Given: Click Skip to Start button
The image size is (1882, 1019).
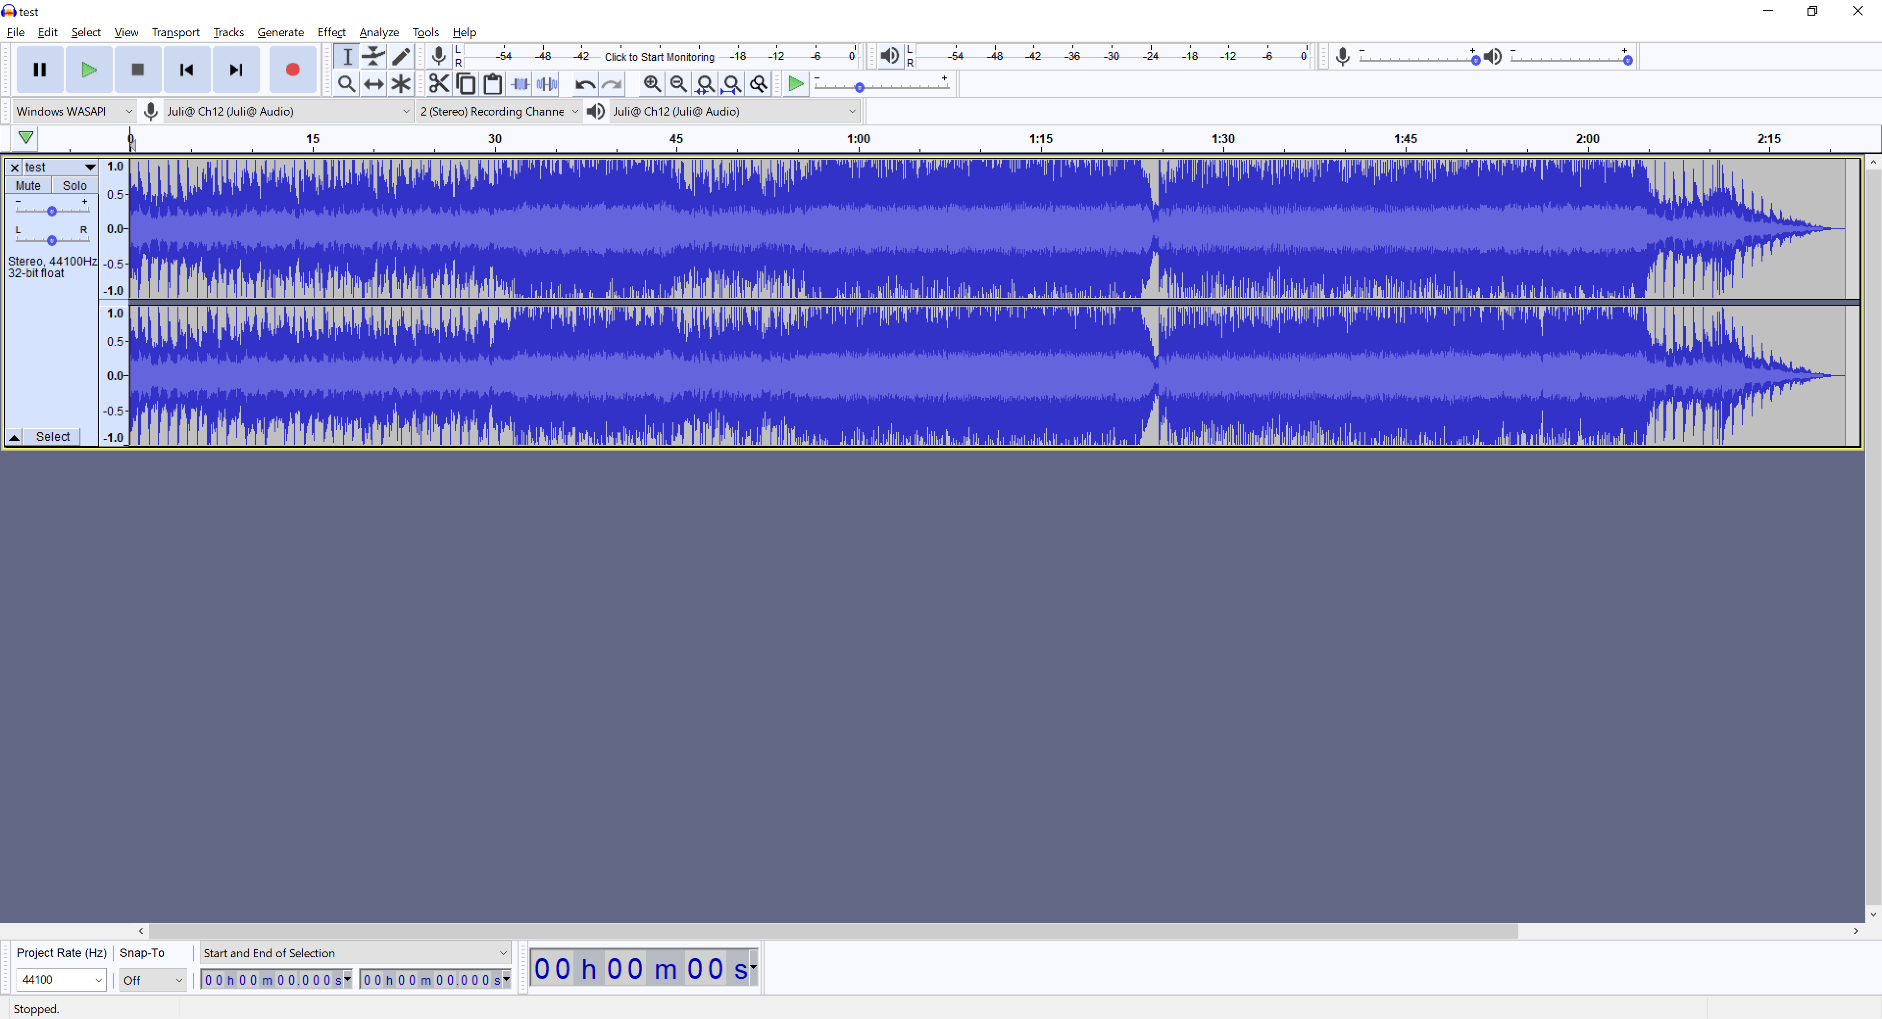Looking at the screenshot, I should click(187, 70).
